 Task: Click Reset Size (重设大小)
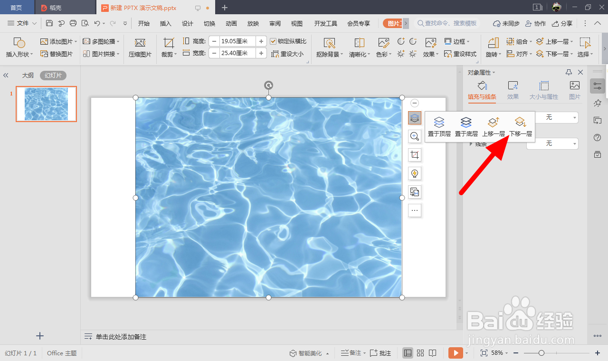(x=287, y=54)
